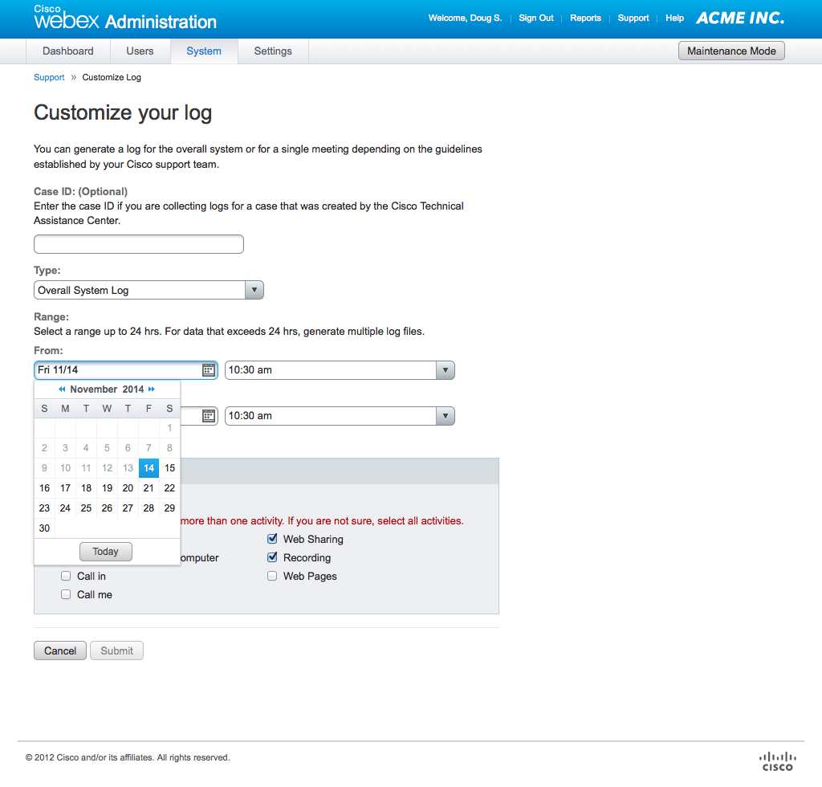Select November 21 in the calendar
The height and width of the screenshot is (787, 822).
[149, 487]
